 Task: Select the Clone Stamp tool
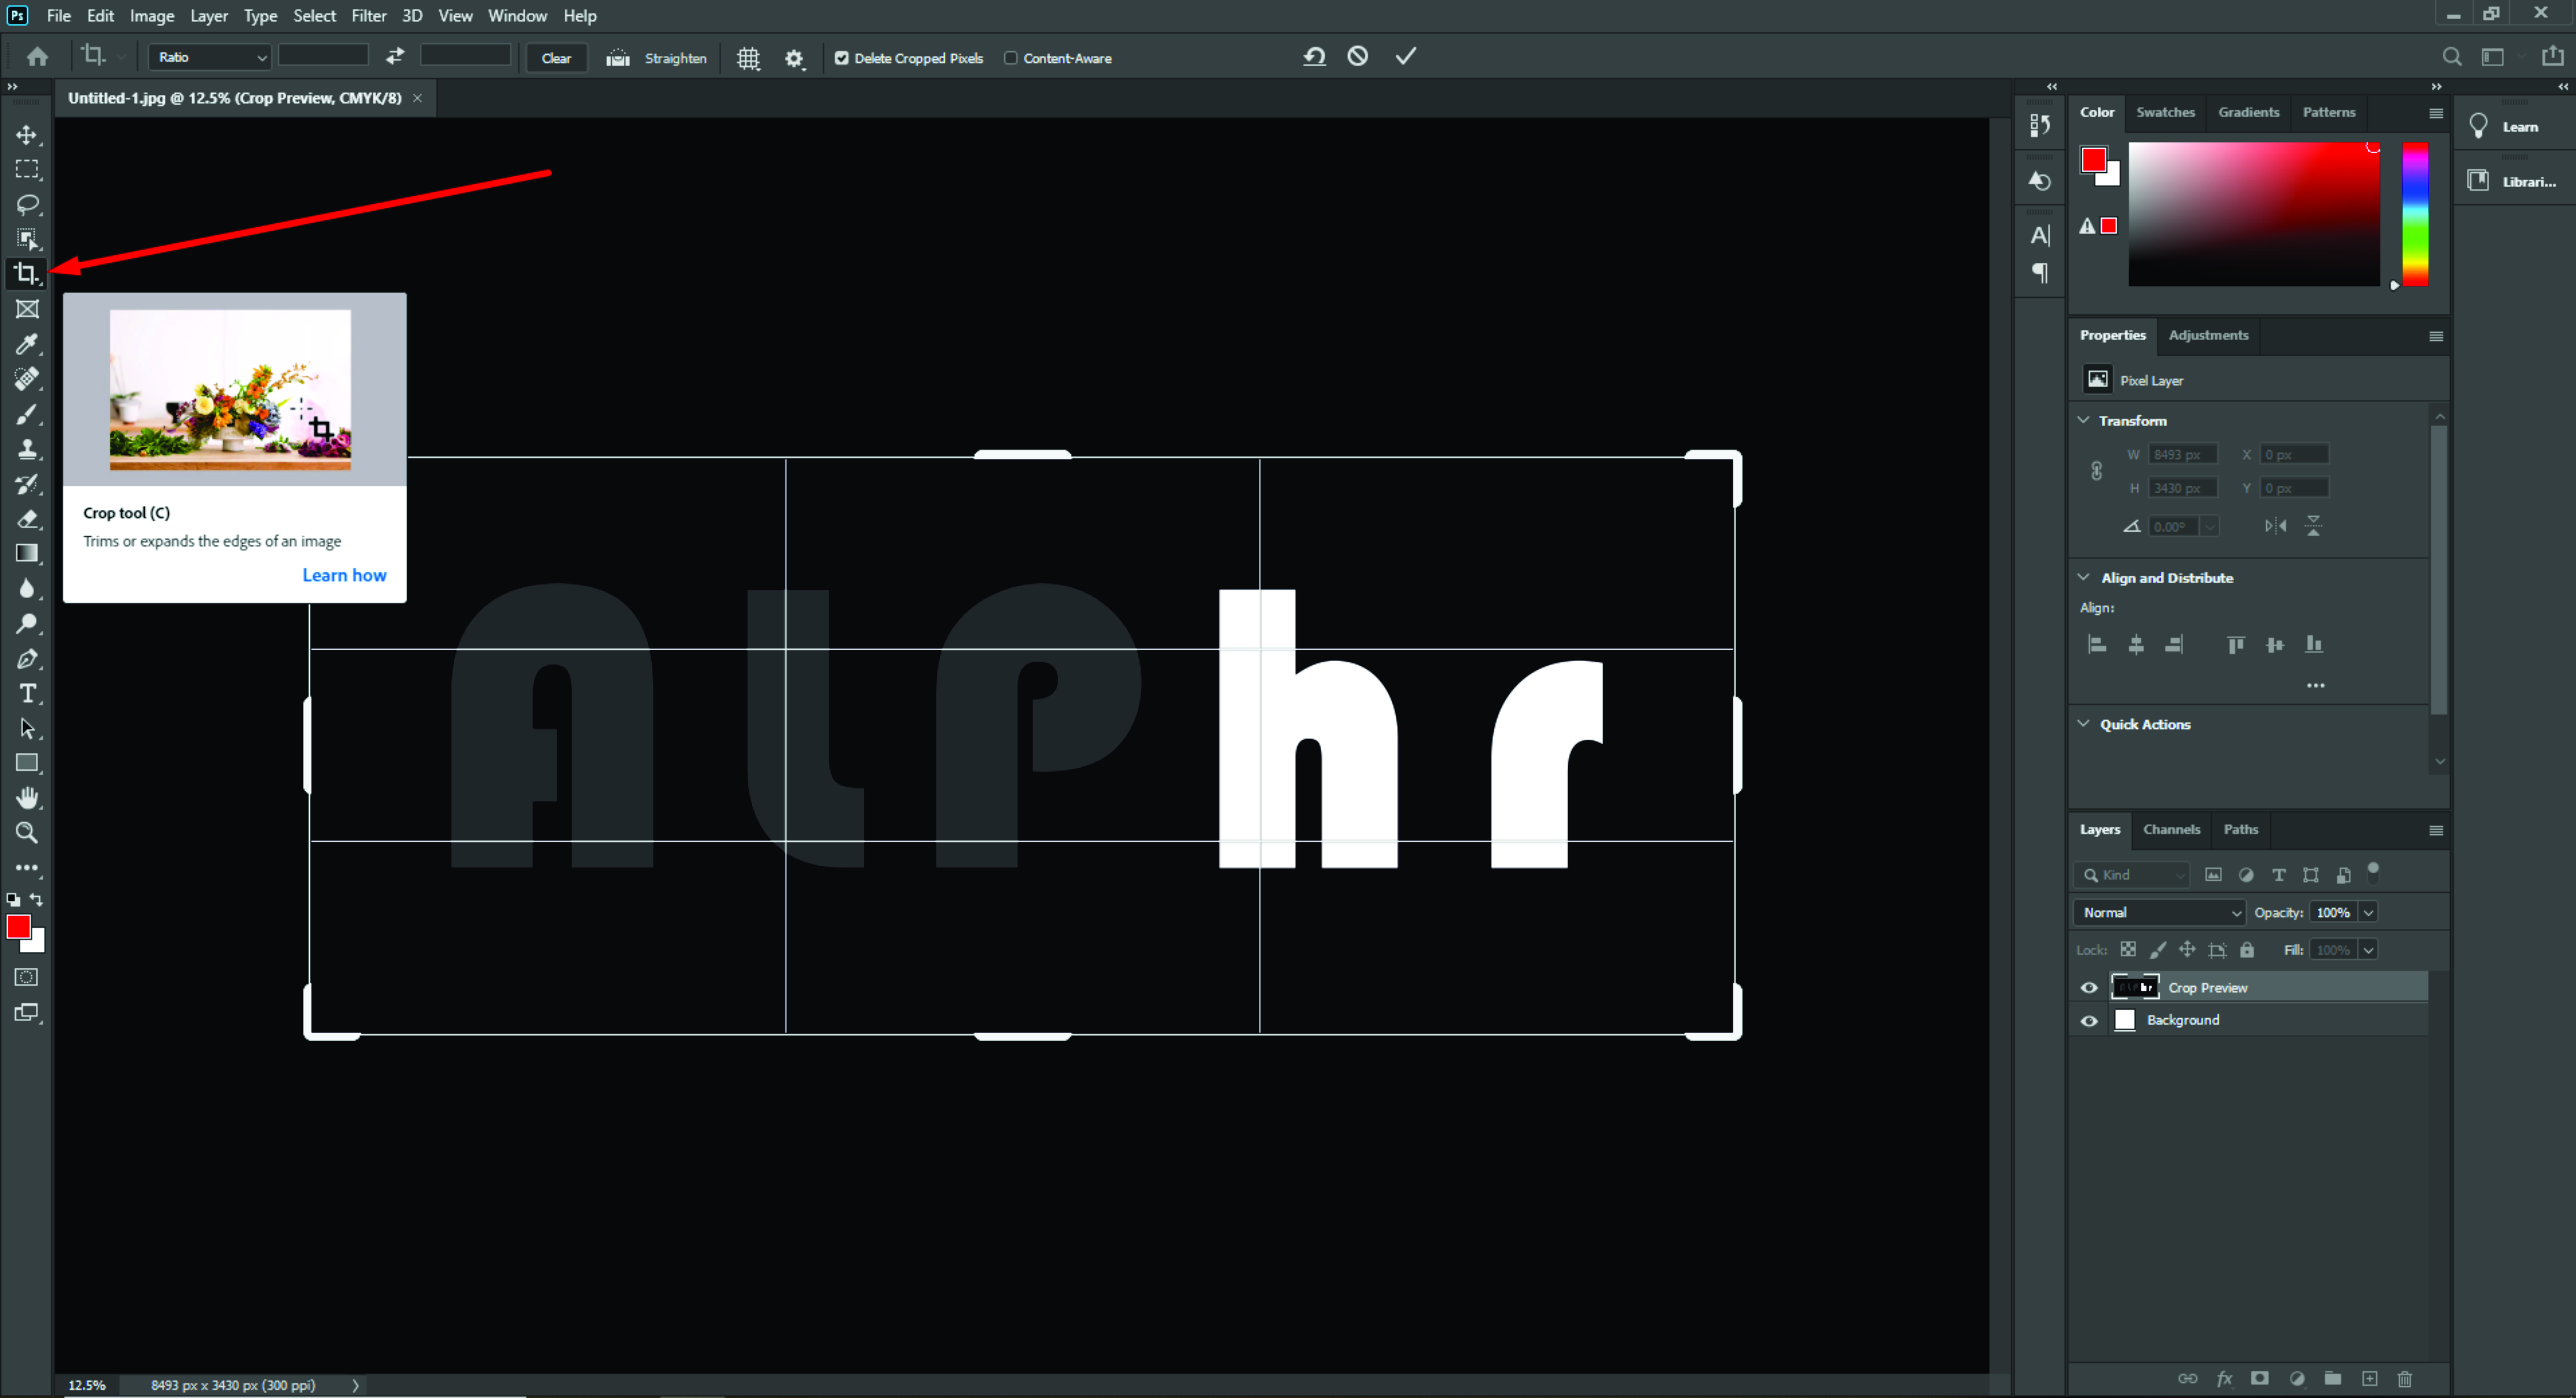[27, 449]
